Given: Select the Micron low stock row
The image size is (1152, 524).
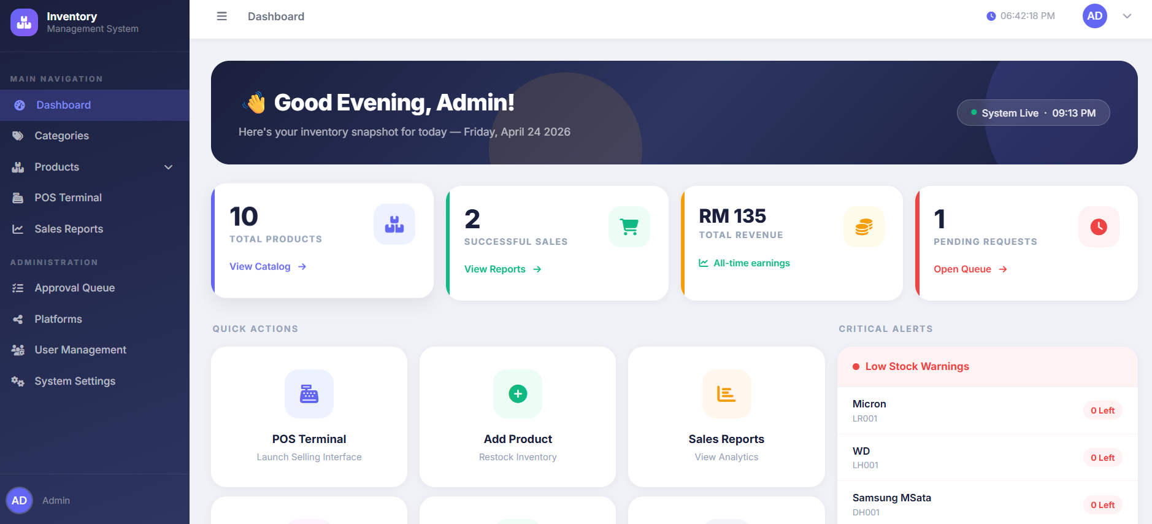Looking at the screenshot, I should [988, 410].
